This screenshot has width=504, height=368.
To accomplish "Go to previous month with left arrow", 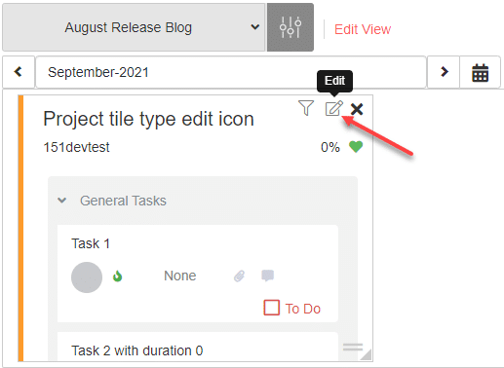I will tap(19, 72).
